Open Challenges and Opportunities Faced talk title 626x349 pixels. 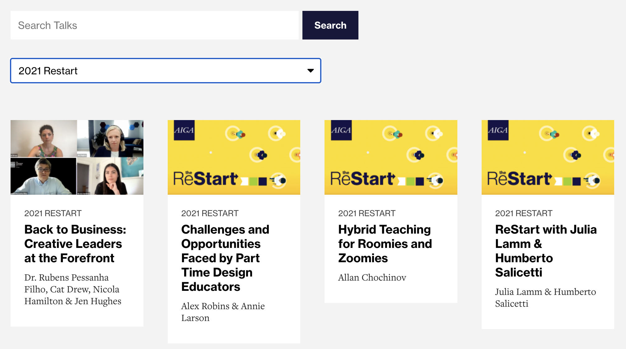point(225,258)
